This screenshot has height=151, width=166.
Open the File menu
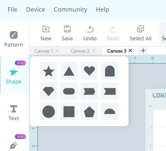pos(12,10)
